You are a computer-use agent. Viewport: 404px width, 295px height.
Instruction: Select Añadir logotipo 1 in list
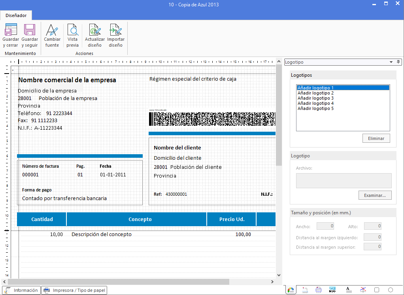[x=343, y=88]
